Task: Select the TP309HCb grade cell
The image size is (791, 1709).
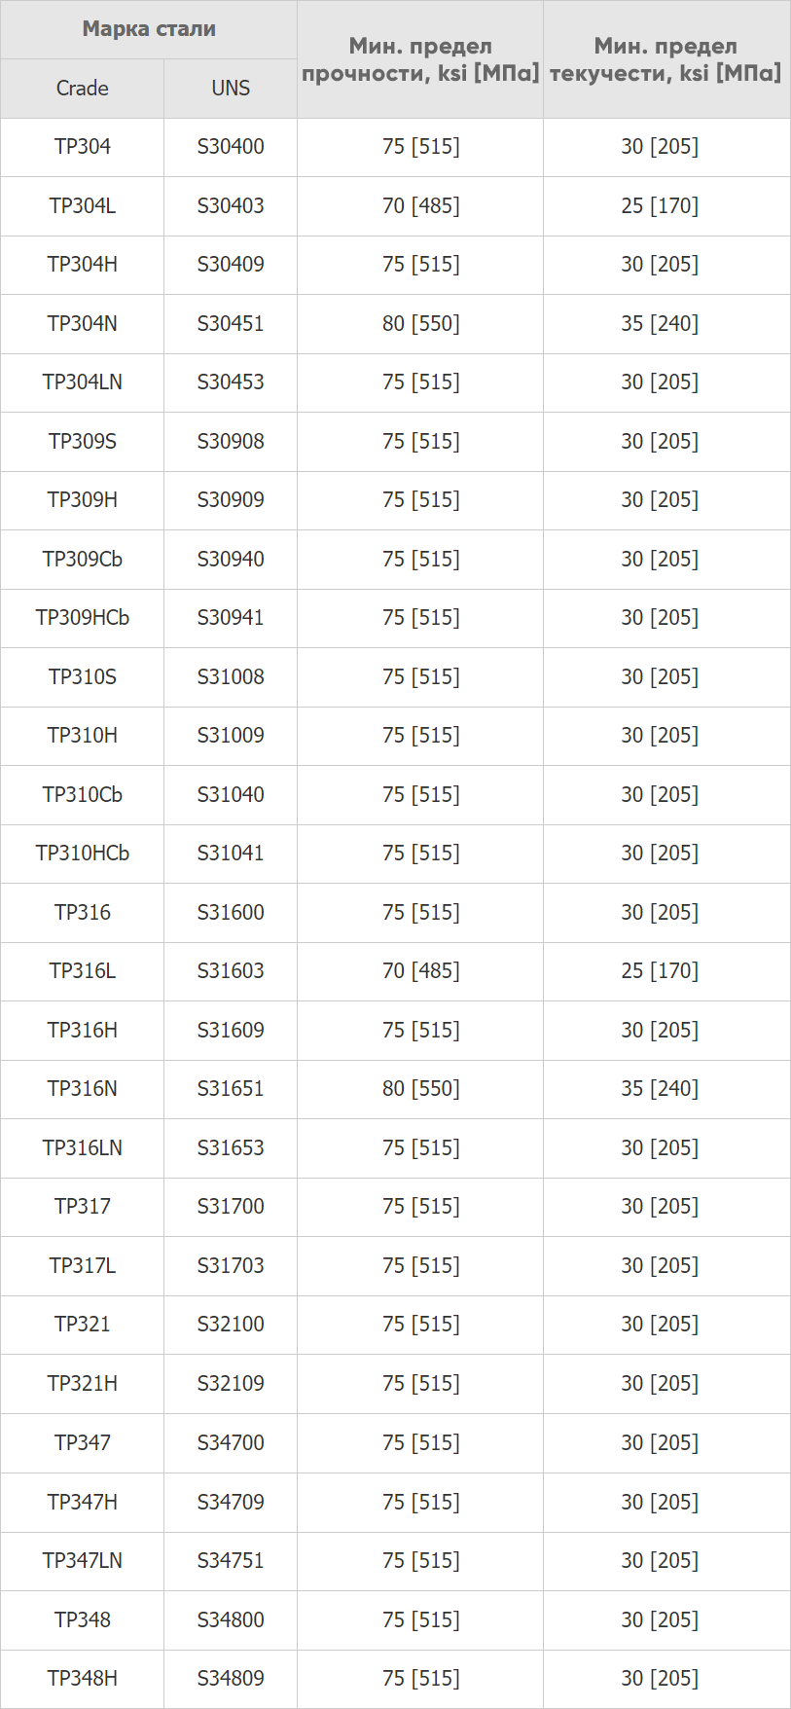Action: pos(83,618)
